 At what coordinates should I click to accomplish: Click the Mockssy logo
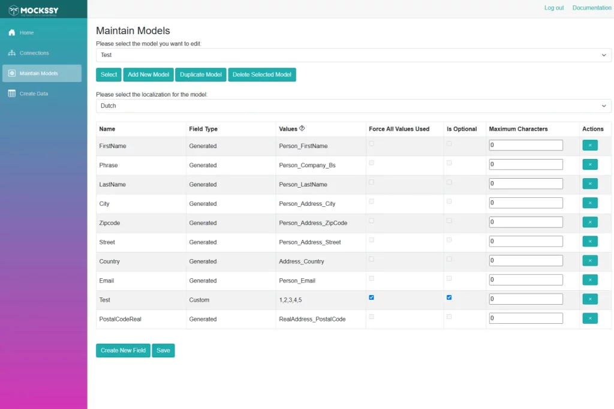pos(34,10)
